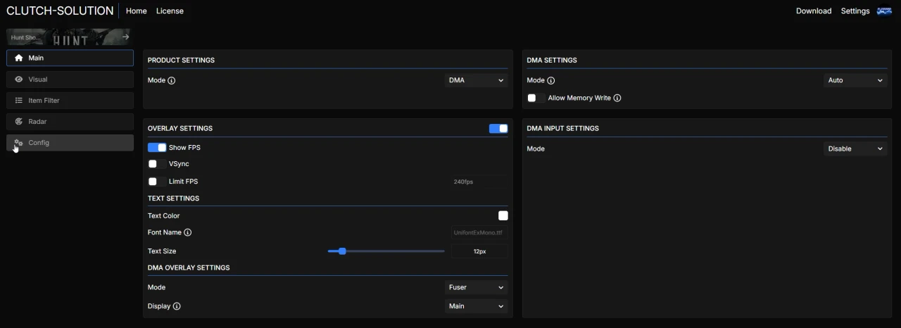Image resolution: width=901 pixels, height=328 pixels.
Task: Click the PRODUCT SETTINGS heading
Action: point(181,60)
